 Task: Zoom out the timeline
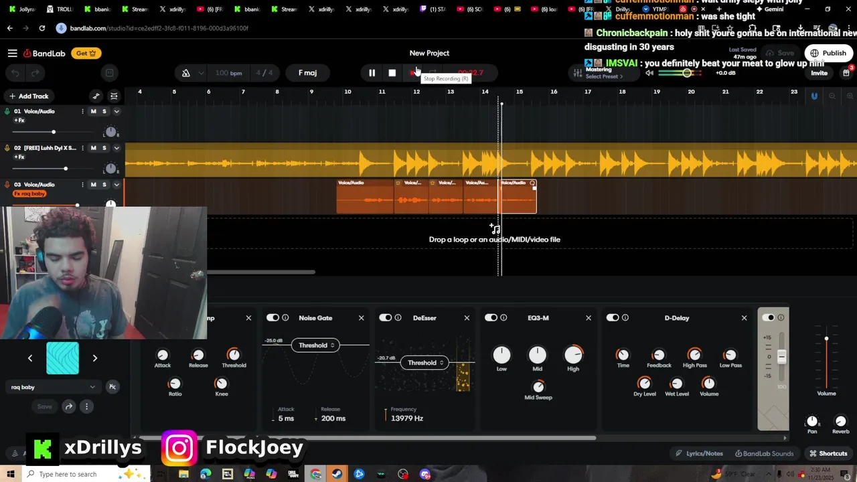(x=832, y=96)
